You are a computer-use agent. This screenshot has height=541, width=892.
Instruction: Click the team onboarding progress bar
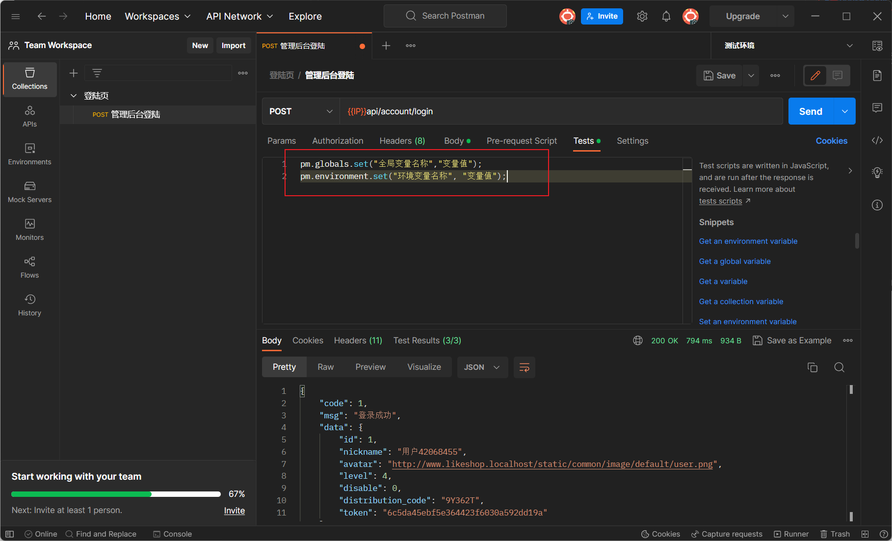point(116,494)
